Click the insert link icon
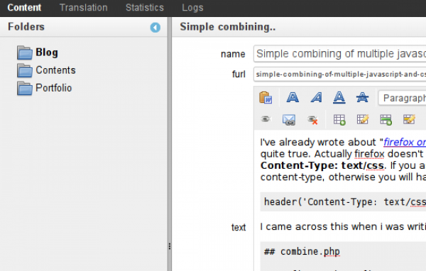This screenshot has height=271, width=426. [x=266, y=119]
